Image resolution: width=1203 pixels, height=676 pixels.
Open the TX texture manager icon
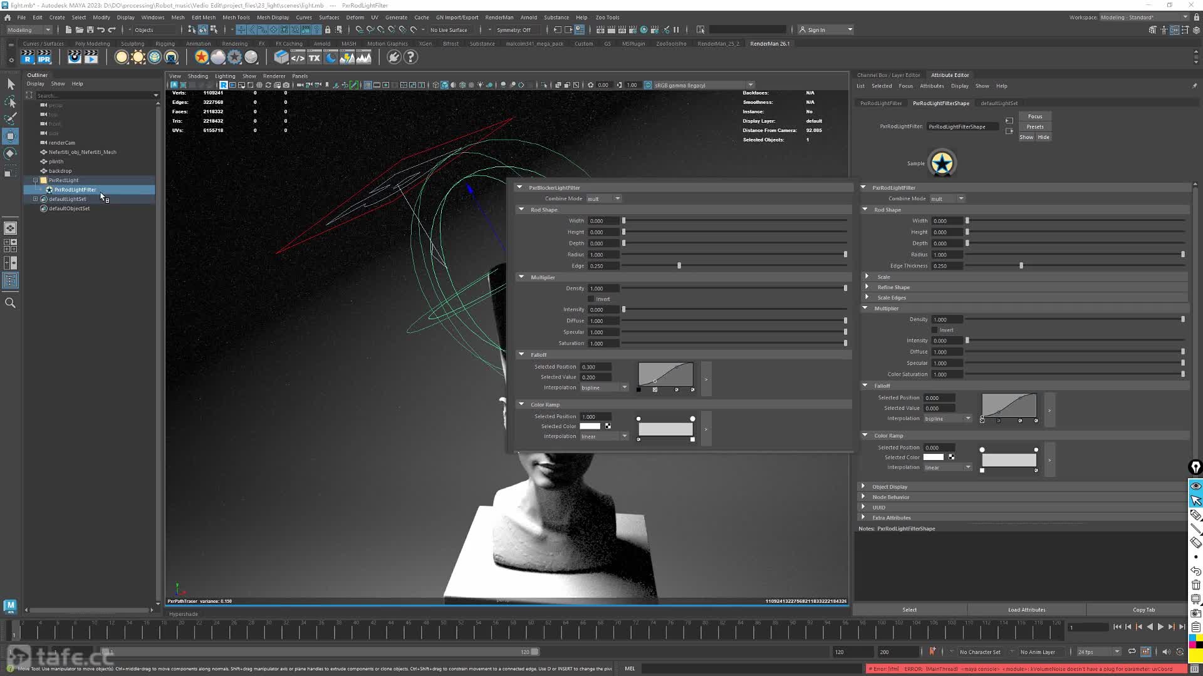point(315,58)
